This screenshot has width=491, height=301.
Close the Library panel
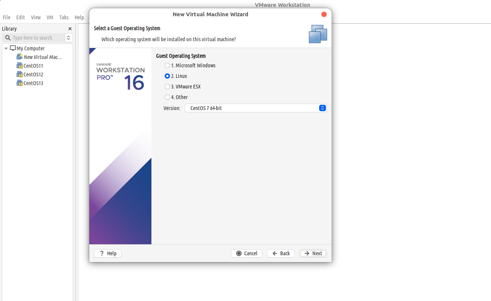tap(70, 29)
